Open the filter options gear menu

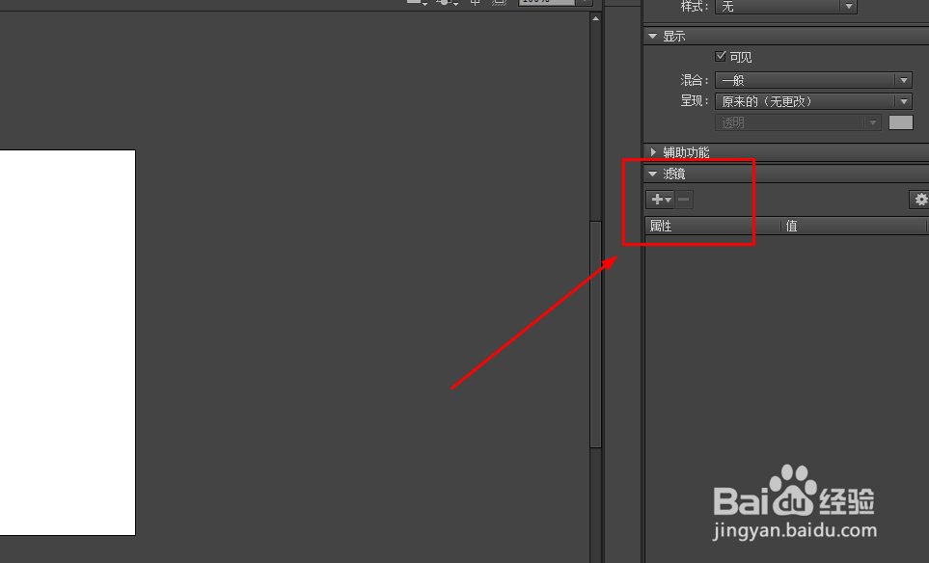click(920, 200)
